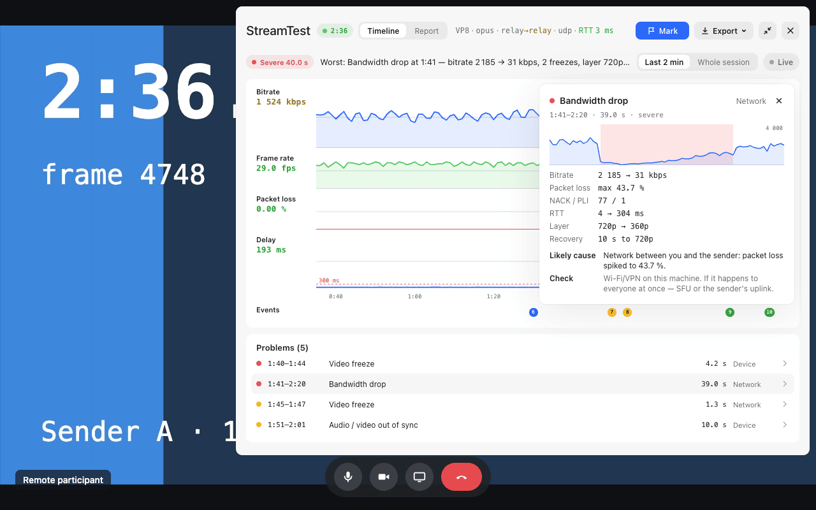
Task: Mute the microphone in call controls
Action: tap(348, 477)
